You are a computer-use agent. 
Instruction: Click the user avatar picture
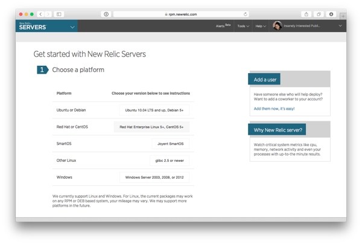pos(278,25)
